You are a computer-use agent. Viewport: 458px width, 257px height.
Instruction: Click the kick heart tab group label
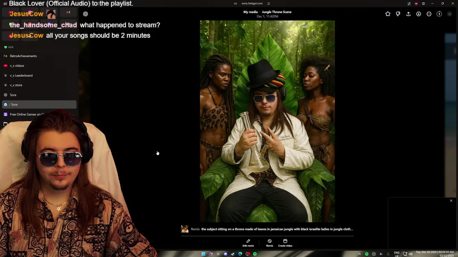(x=9, y=47)
